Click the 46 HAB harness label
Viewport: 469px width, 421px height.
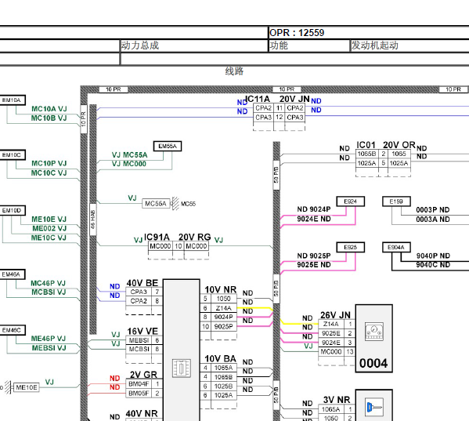pyautogui.click(x=93, y=220)
